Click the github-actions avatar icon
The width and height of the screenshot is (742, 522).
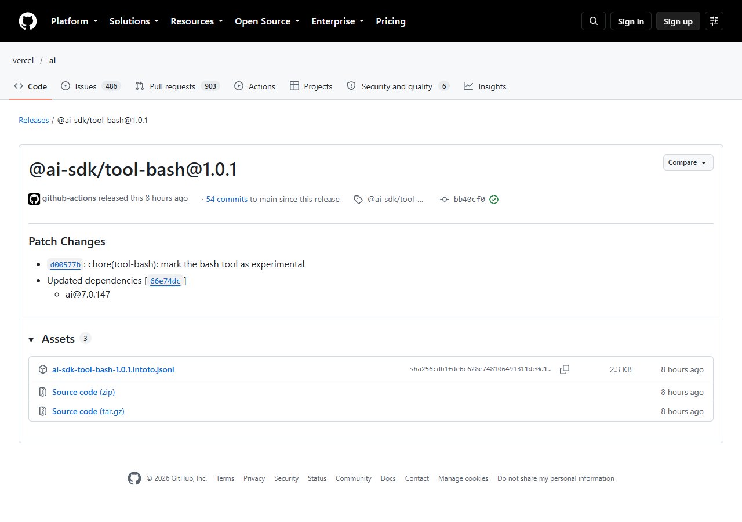[x=34, y=199]
